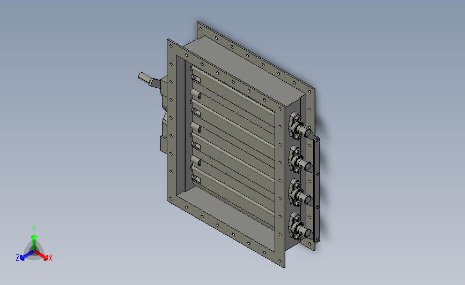
Task: Click the blue Z axis arrow of the triad
Action: click(x=27, y=256)
